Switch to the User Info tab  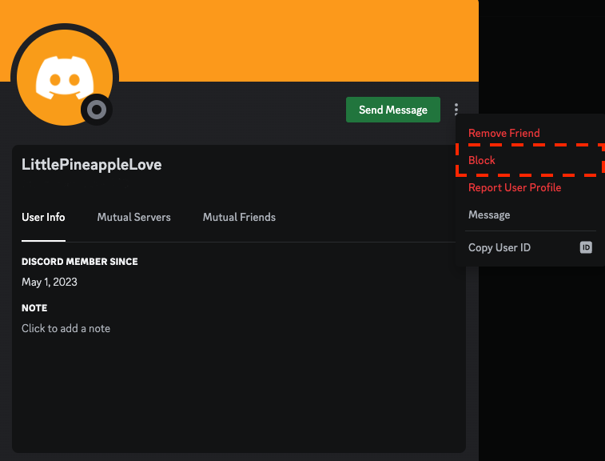point(43,217)
